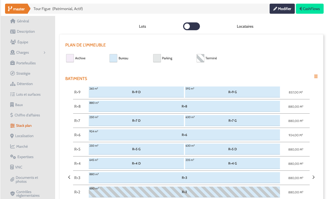Click the Modifier button
This screenshot has width=327, height=199.
(x=282, y=9)
